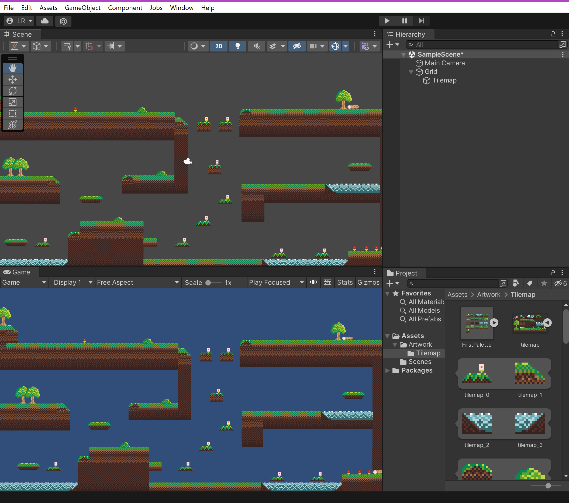Start Play mode
This screenshot has width=569, height=503.
(387, 21)
